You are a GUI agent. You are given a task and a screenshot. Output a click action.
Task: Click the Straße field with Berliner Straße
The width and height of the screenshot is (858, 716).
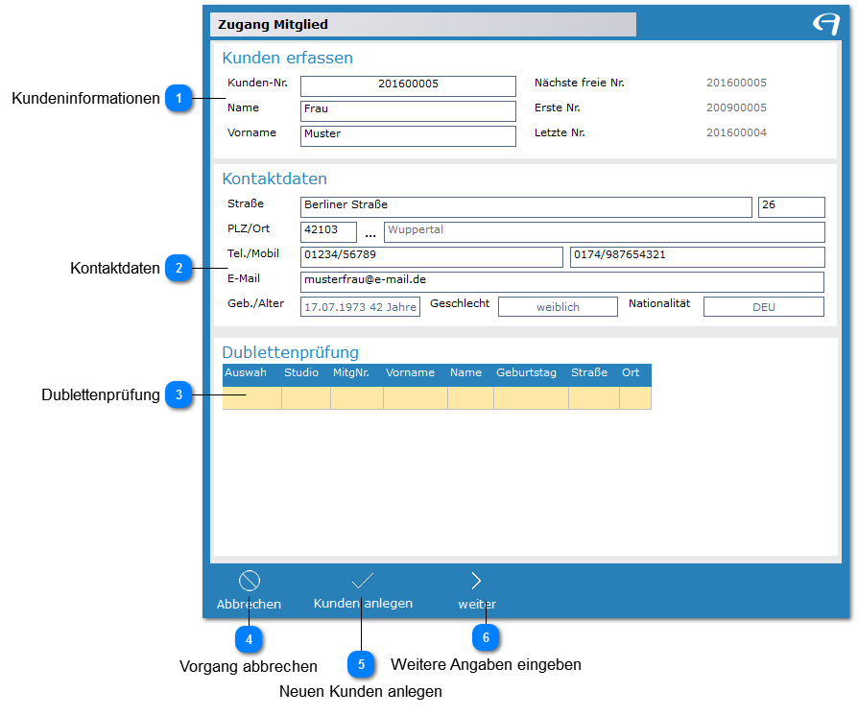(x=526, y=207)
